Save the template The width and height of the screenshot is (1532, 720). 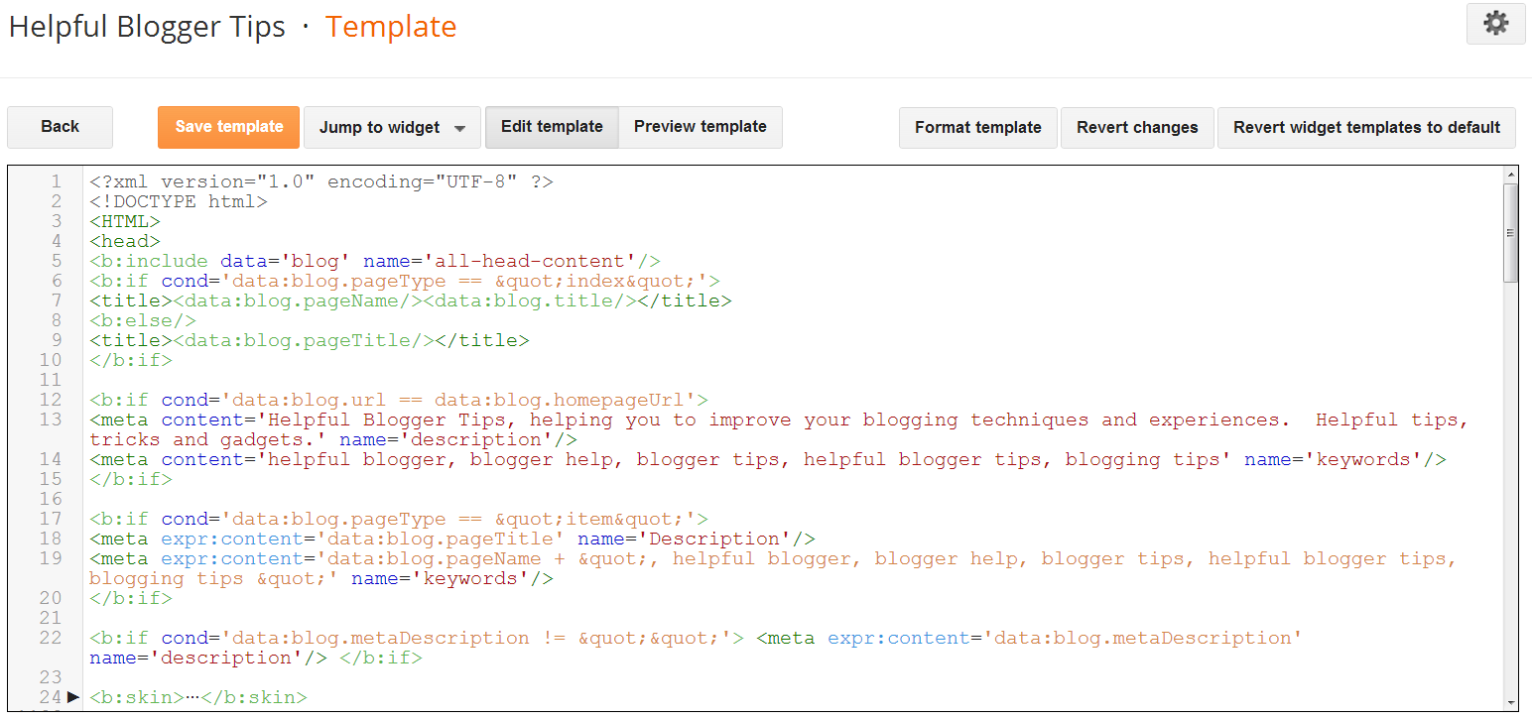(228, 127)
